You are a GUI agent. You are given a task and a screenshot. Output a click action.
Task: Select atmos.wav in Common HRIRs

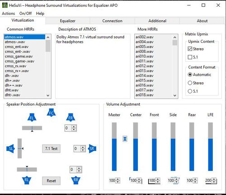pyautogui.click(x=25, y=37)
